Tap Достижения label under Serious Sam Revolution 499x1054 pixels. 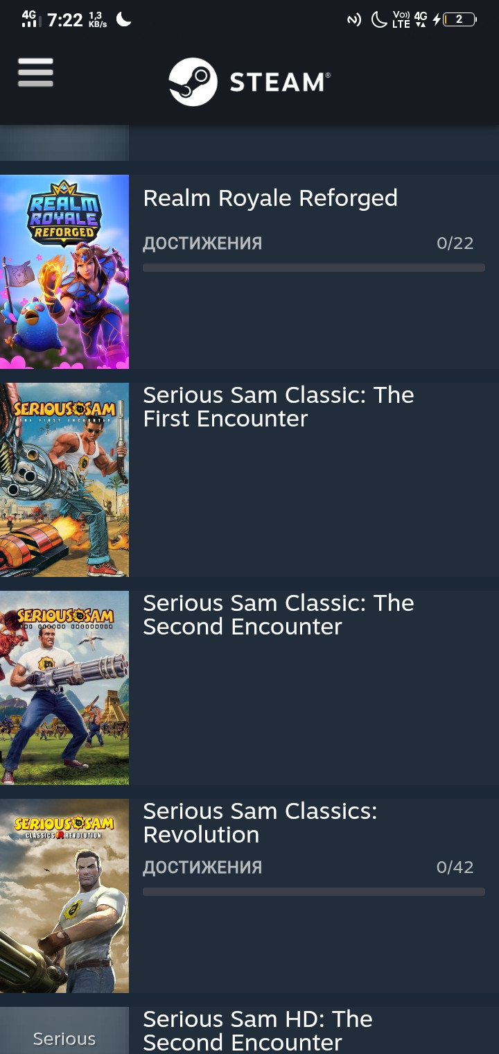point(202,867)
